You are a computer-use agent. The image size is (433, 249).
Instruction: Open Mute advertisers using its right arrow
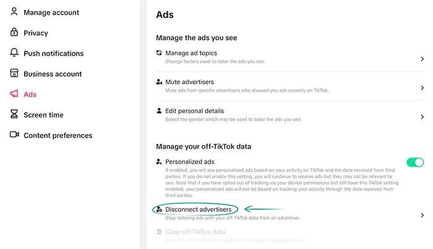tap(422, 88)
